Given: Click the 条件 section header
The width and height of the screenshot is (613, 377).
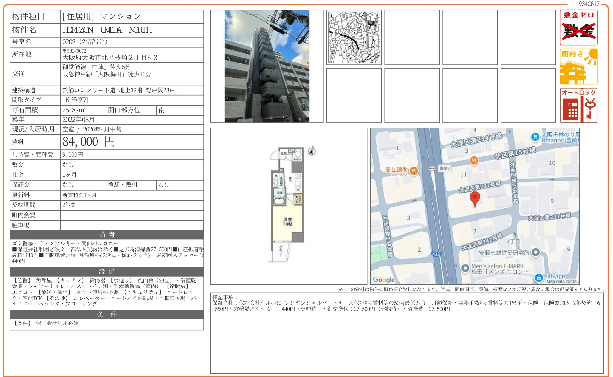Looking at the screenshot, I should point(107,314).
